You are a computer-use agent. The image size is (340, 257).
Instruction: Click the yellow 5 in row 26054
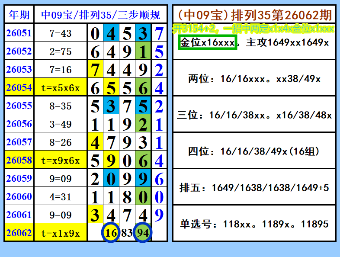111,87
